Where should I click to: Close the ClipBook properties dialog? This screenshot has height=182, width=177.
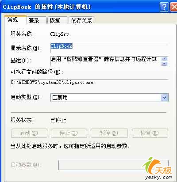pos(173,7)
